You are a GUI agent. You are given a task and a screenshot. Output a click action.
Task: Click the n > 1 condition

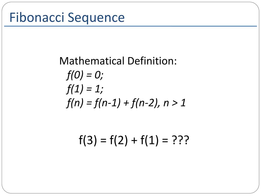pyautogui.click(x=174, y=103)
